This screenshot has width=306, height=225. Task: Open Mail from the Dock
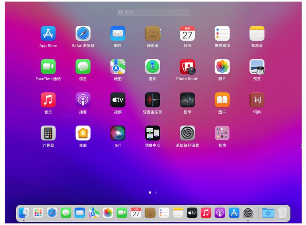point(80,213)
